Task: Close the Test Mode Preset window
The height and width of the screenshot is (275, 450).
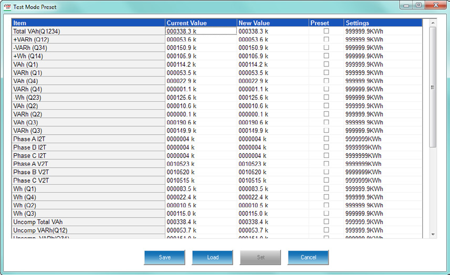Action: pos(436,5)
